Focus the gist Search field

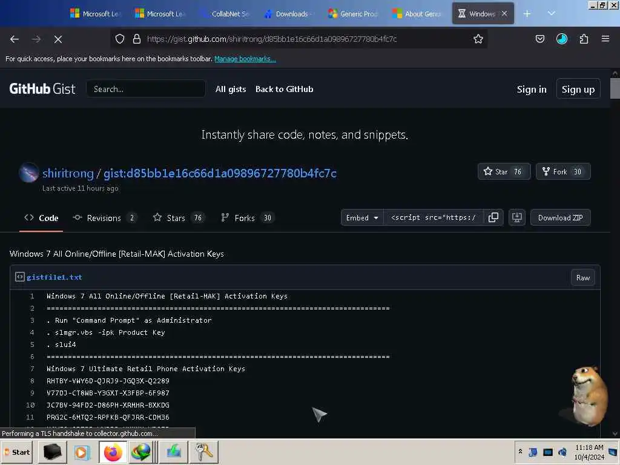point(145,89)
